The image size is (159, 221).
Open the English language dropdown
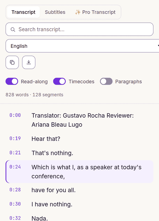(x=82, y=46)
